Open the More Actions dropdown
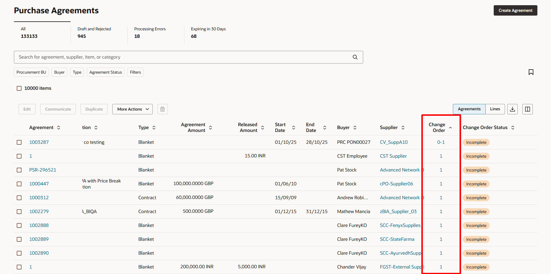Image resolution: width=551 pixels, height=274 pixels. (x=132, y=109)
